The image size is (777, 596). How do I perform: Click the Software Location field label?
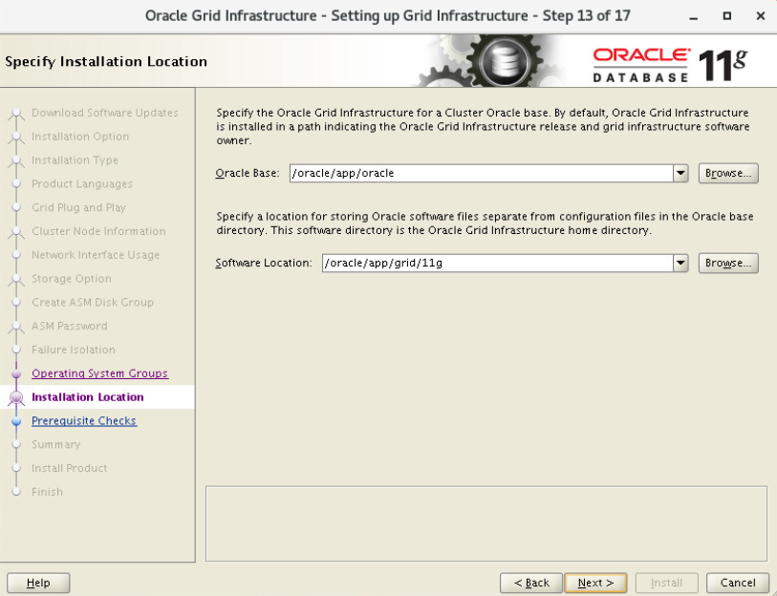pos(264,263)
